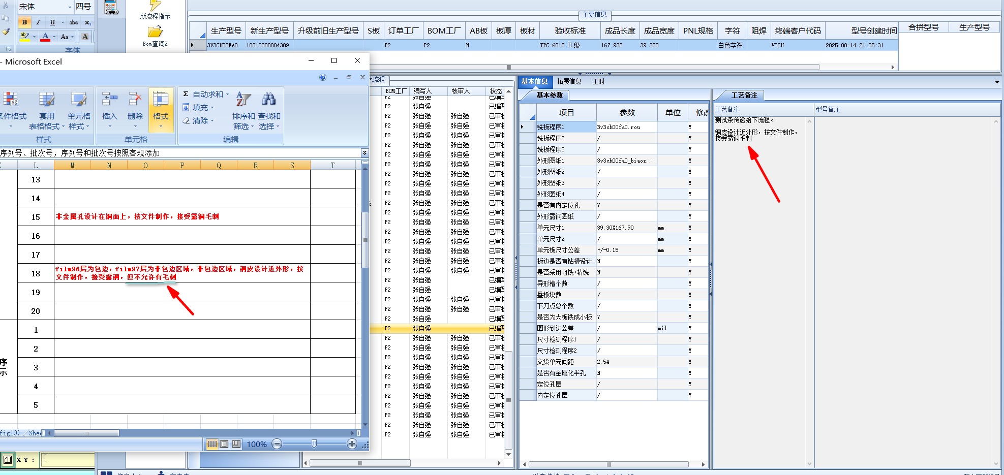Click the 删除 delete cells icon
1004x475 pixels.
pyautogui.click(x=135, y=100)
